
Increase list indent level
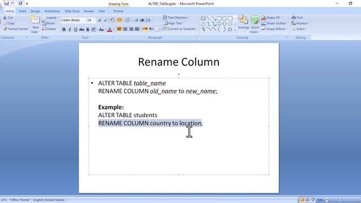coord(142,20)
